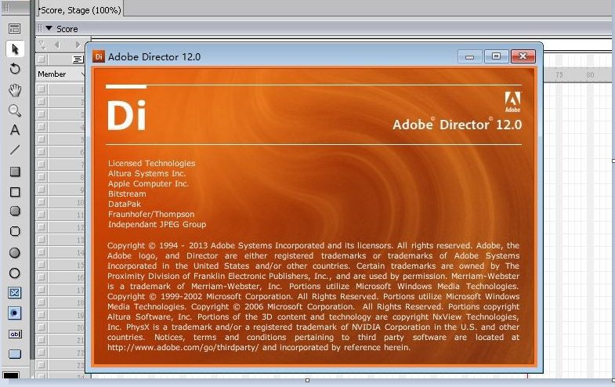Click frame number 75 in the Score ruler
The image size is (615, 387).
click(559, 74)
